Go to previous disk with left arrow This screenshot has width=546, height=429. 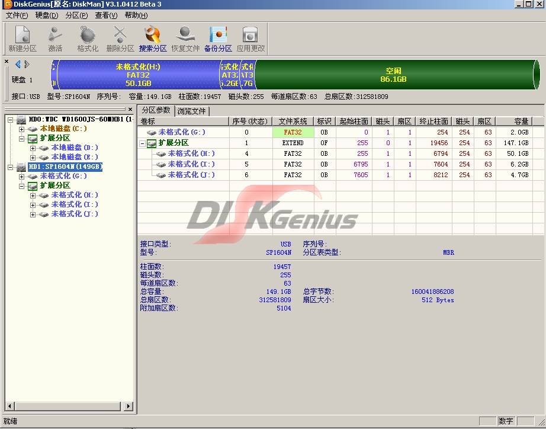click(x=18, y=64)
